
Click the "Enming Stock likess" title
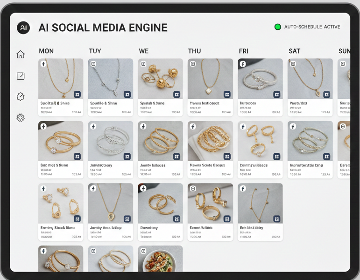(x=58, y=227)
